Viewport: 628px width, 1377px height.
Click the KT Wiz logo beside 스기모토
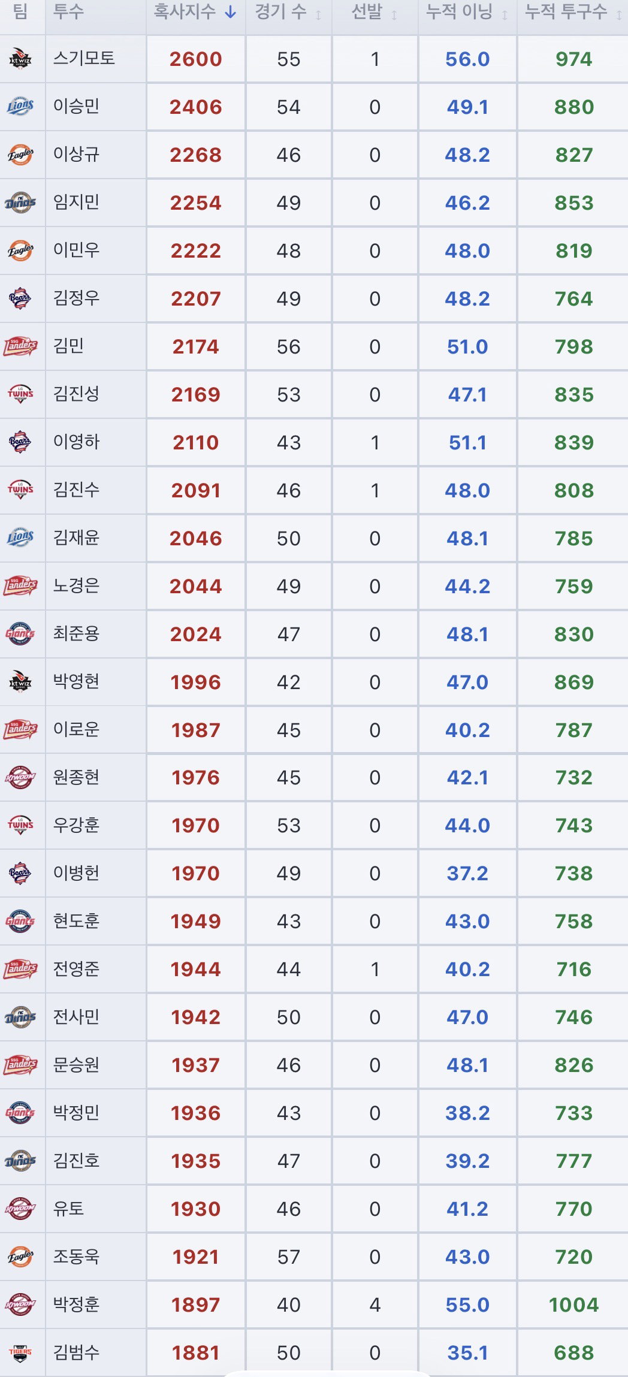coord(20,59)
